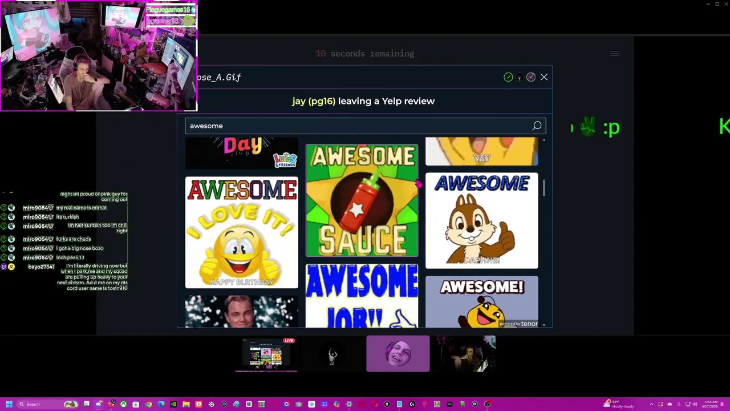Open the clock showing 1:54 AM
Screen dimensions: 730x411
[711, 404]
